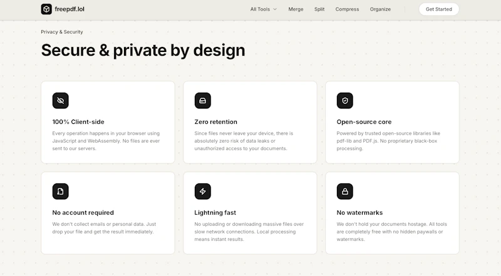The image size is (501, 276).
Task: Select the 'No watermarks' heading
Action: point(359,212)
